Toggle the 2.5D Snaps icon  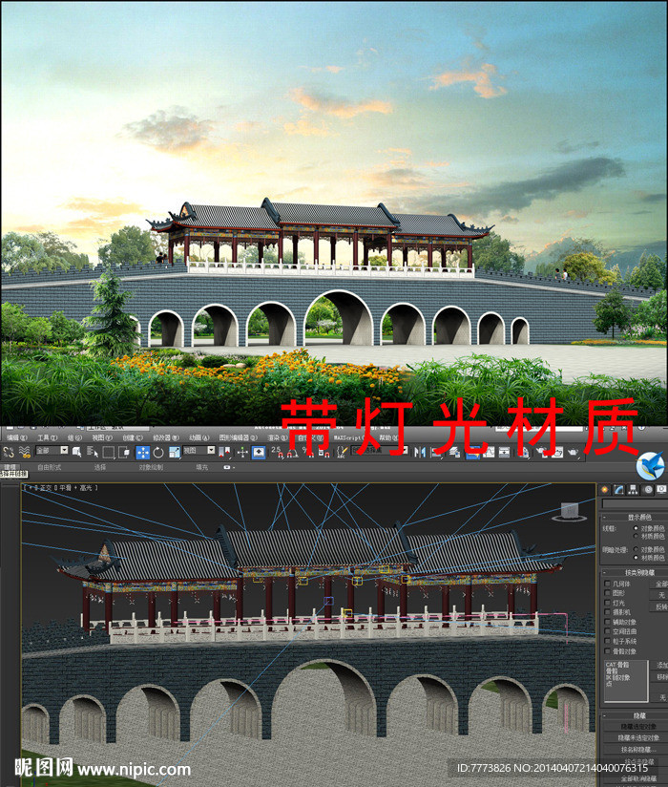pyautogui.click(x=277, y=452)
